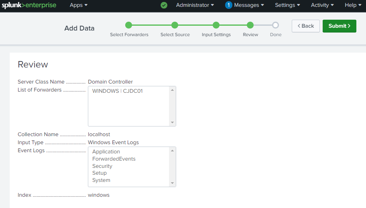Click the Input Settings step circle
Image resolution: width=366 pixels, height=208 pixels.
point(216,25)
